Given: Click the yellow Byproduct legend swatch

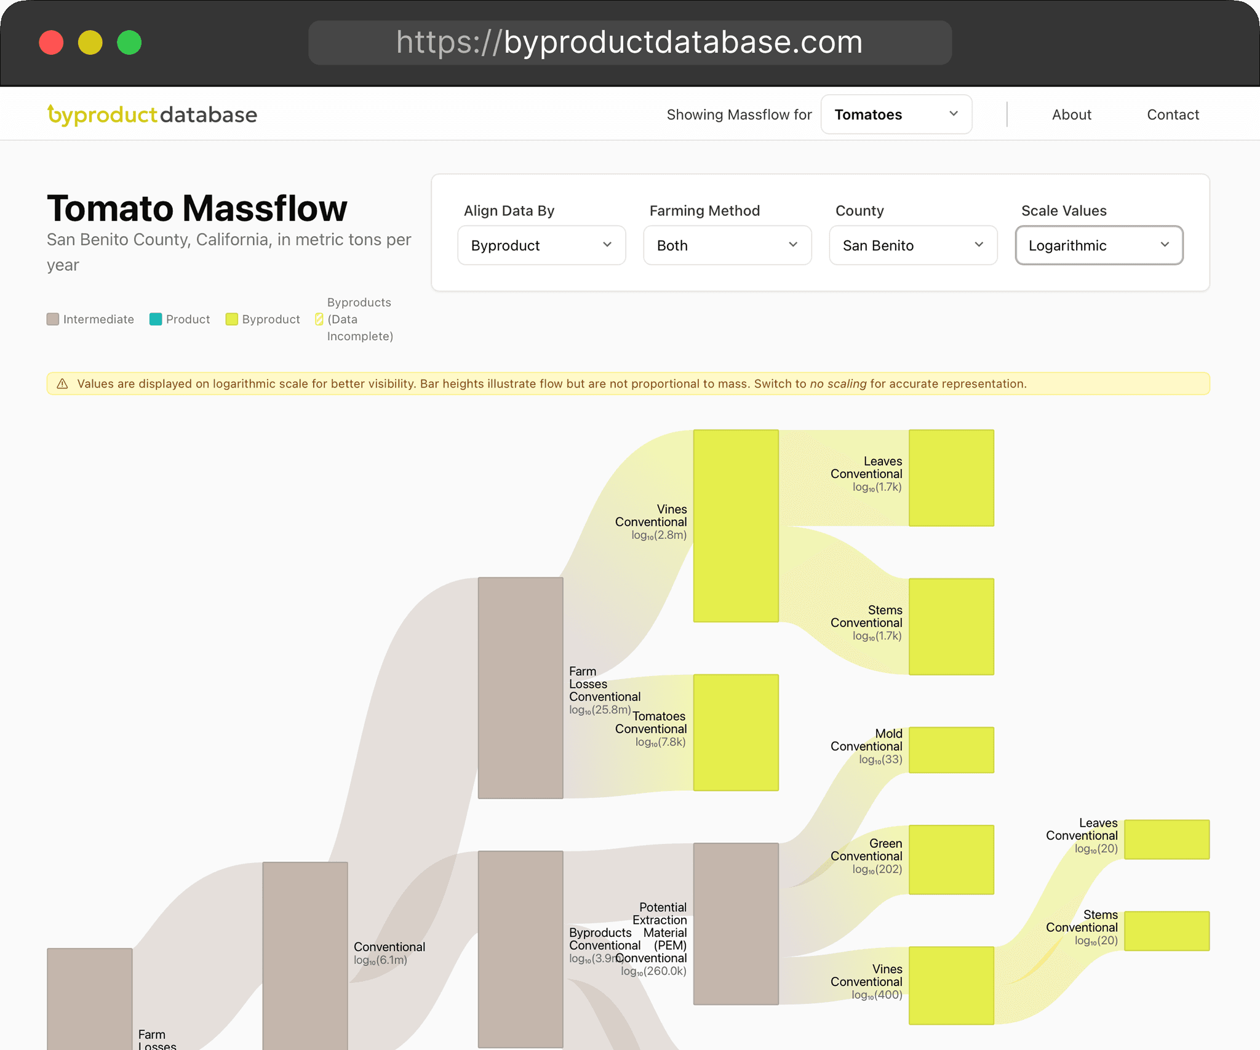Looking at the screenshot, I should pyautogui.click(x=232, y=319).
